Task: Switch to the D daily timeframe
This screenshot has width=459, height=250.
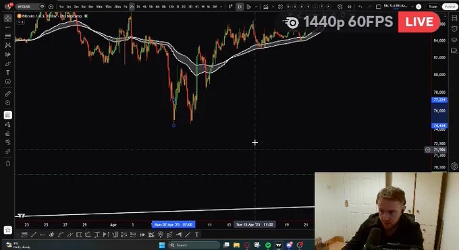Action: tap(178, 7)
